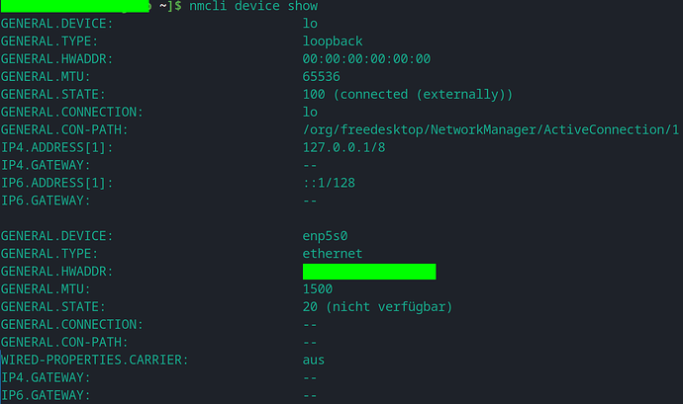Click the redacted green hardware address block
Viewport: 683px width, 404px height.
(x=369, y=272)
